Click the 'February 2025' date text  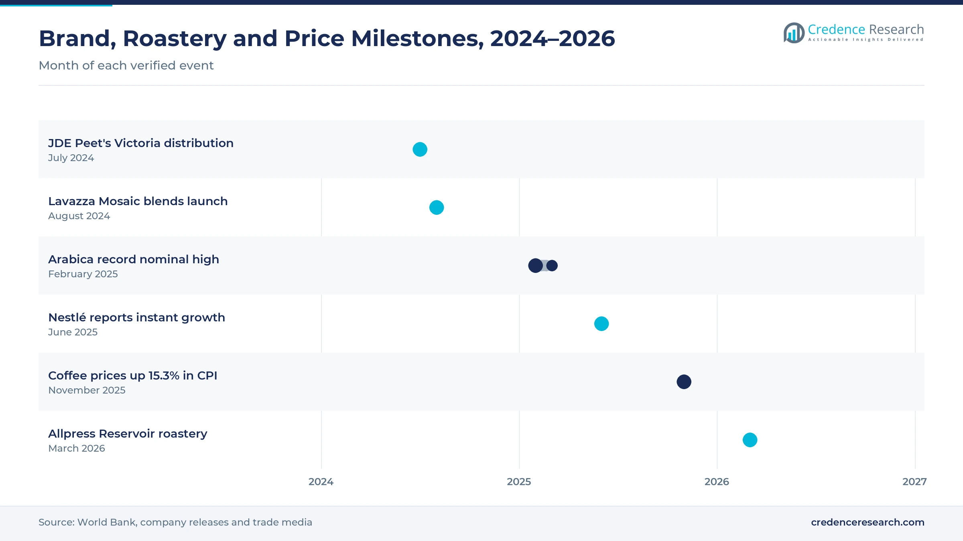tap(83, 274)
